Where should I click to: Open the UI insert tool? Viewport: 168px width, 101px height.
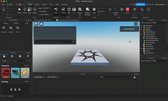pyautogui.click(x=74, y=11)
